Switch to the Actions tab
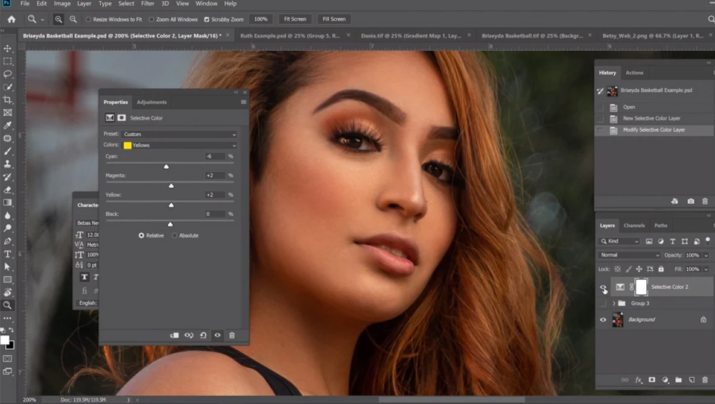Viewport: 715px width, 404px height. [x=634, y=72]
